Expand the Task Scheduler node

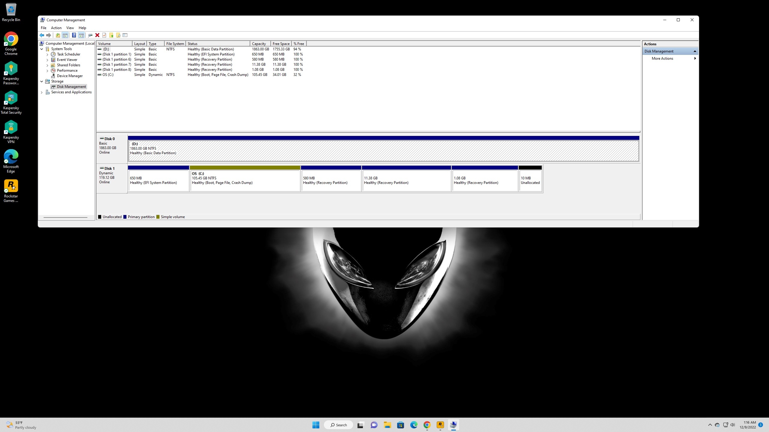[x=47, y=55]
